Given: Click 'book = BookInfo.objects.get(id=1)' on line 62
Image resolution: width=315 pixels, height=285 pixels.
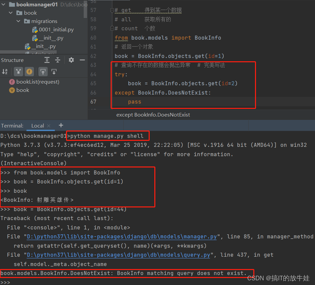Looking at the screenshot, I should click(x=169, y=56).
